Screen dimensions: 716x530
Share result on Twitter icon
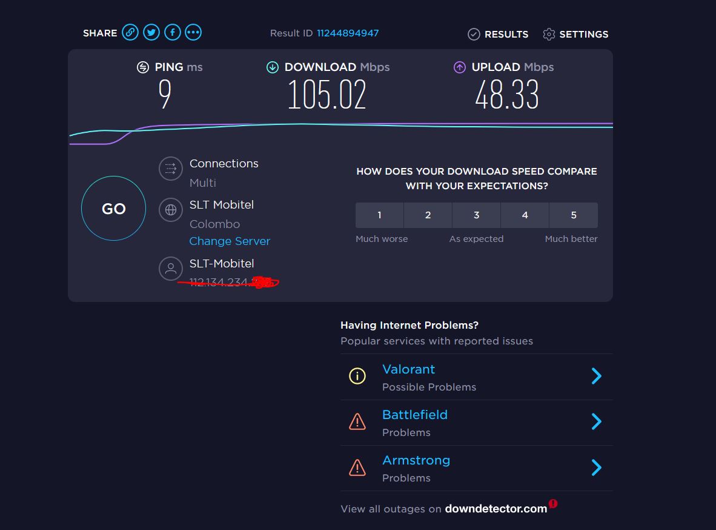pyautogui.click(x=151, y=33)
